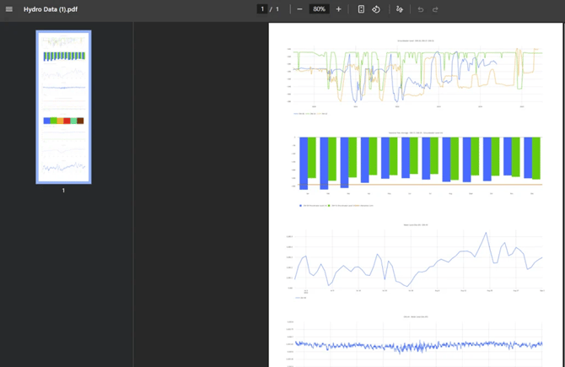Click the thumbnail page label "1"

[x=63, y=191]
